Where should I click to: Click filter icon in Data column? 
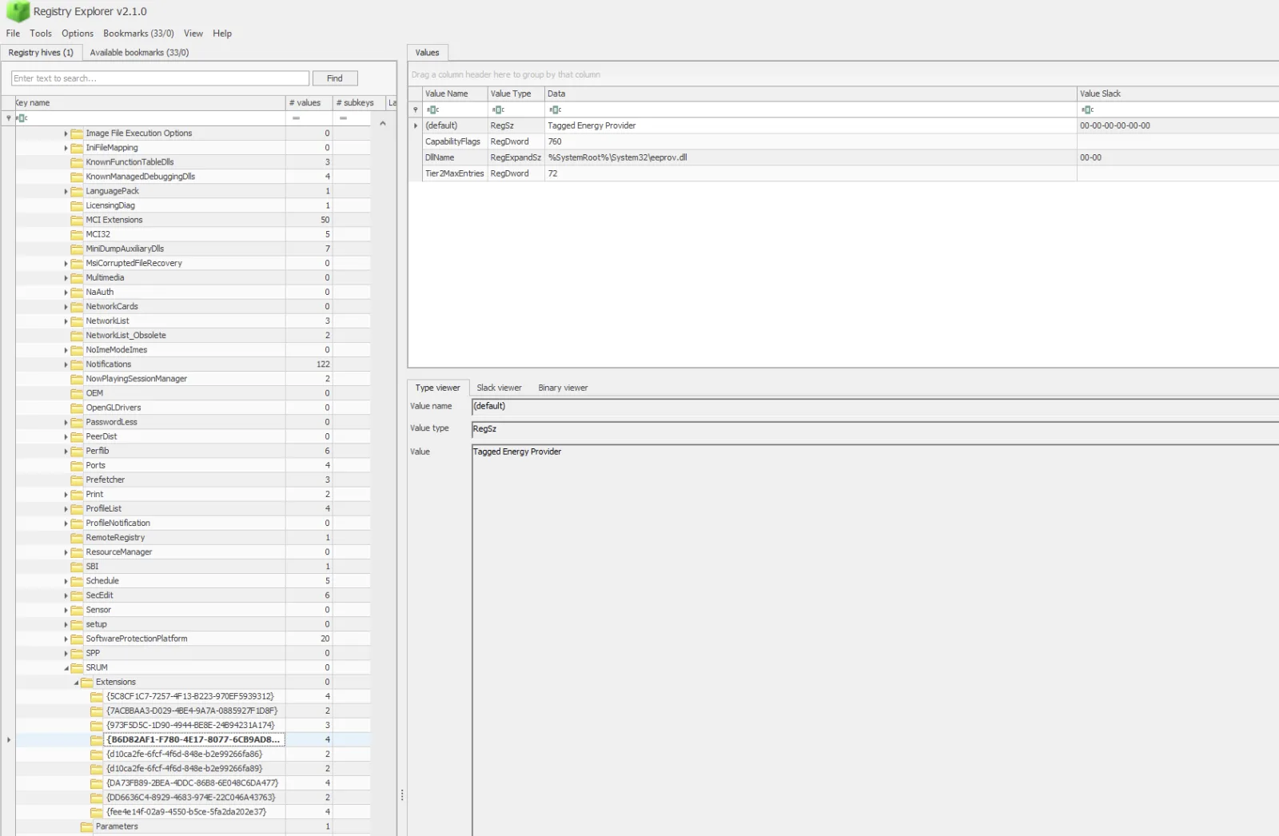pos(556,109)
